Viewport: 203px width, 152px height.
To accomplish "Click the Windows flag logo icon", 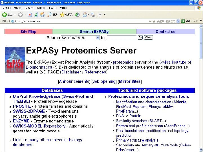I will coord(198,8).
